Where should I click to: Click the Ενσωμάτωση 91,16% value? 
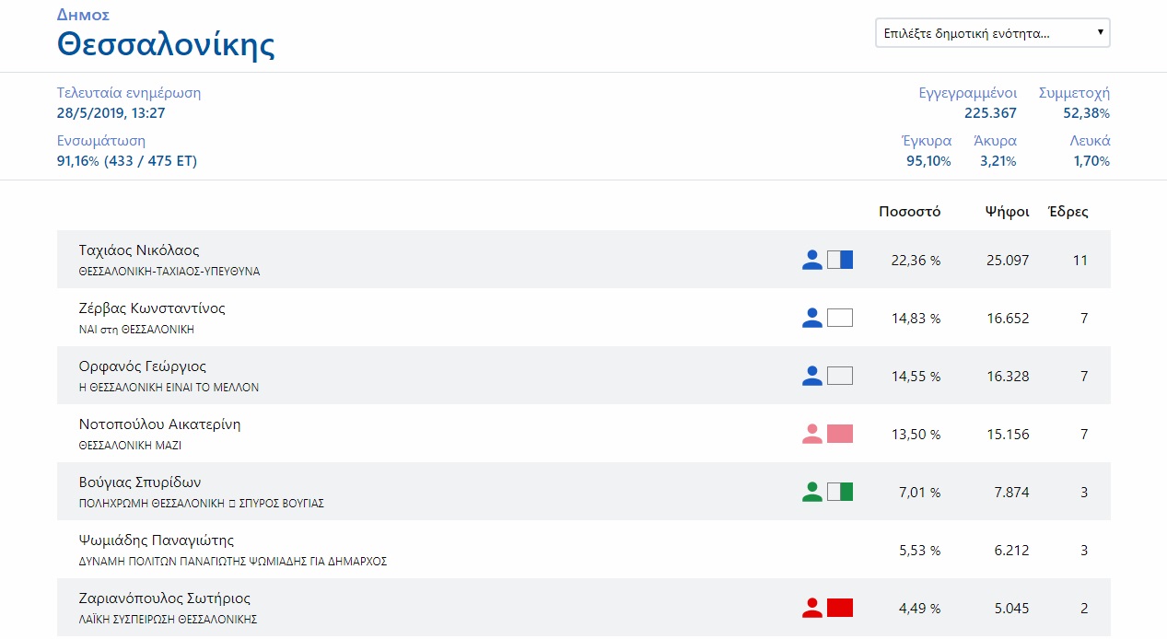[127, 161]
